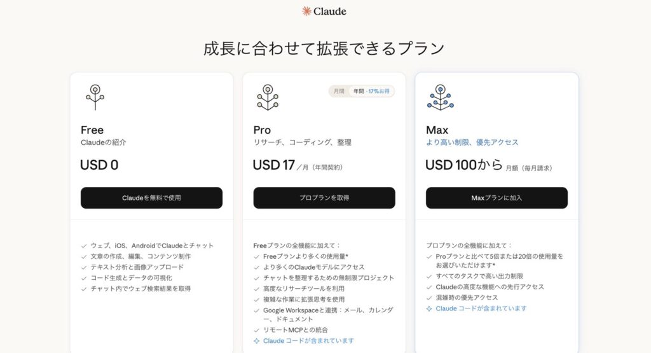The image size is (651, 353).
Task: Click the checkmark beside 混雑時の優先アクセス
Action: coord(429,298)
